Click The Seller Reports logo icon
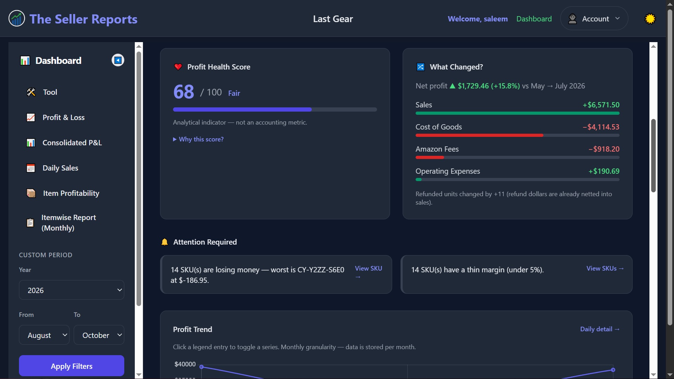Image resolution: width=674 pixels, height=379 pixels. (16, 19)
